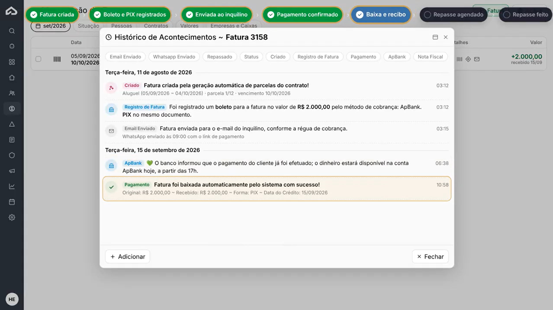The width and height of the screenshot is (553, 310).
Task: Click the document icon in the sidebar
Action: click(12, 140)
